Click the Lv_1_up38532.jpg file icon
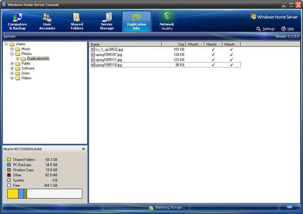 (93, 49)
